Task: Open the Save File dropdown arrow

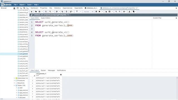Action: click(x=42, y=12)
